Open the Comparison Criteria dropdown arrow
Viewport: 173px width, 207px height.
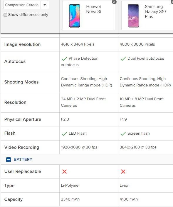click(45, 5)
